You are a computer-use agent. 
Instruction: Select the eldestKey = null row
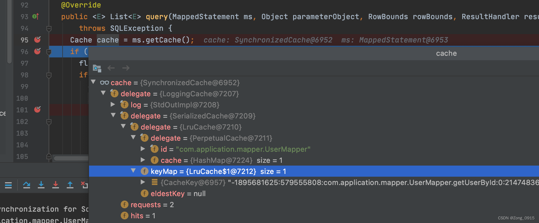coord(314,193)
